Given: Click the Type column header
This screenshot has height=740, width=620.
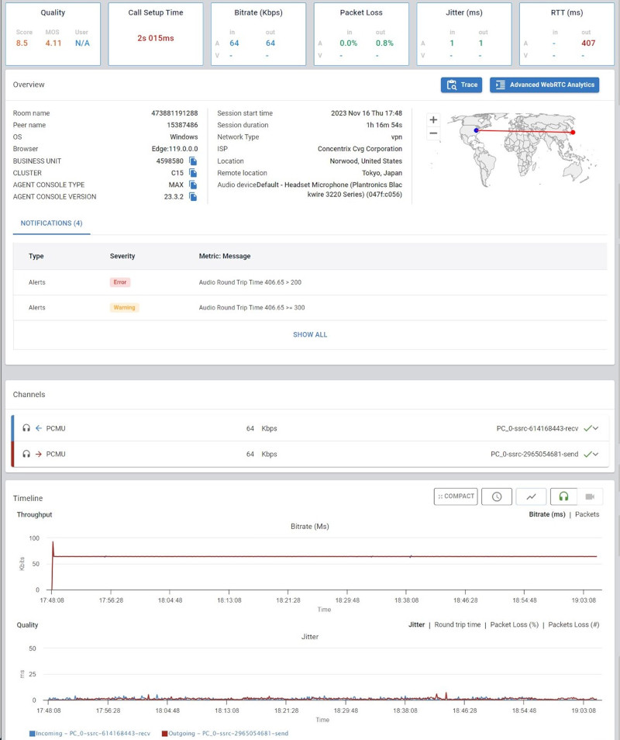Looking at the screenshot, I should (x=36, y=256).
